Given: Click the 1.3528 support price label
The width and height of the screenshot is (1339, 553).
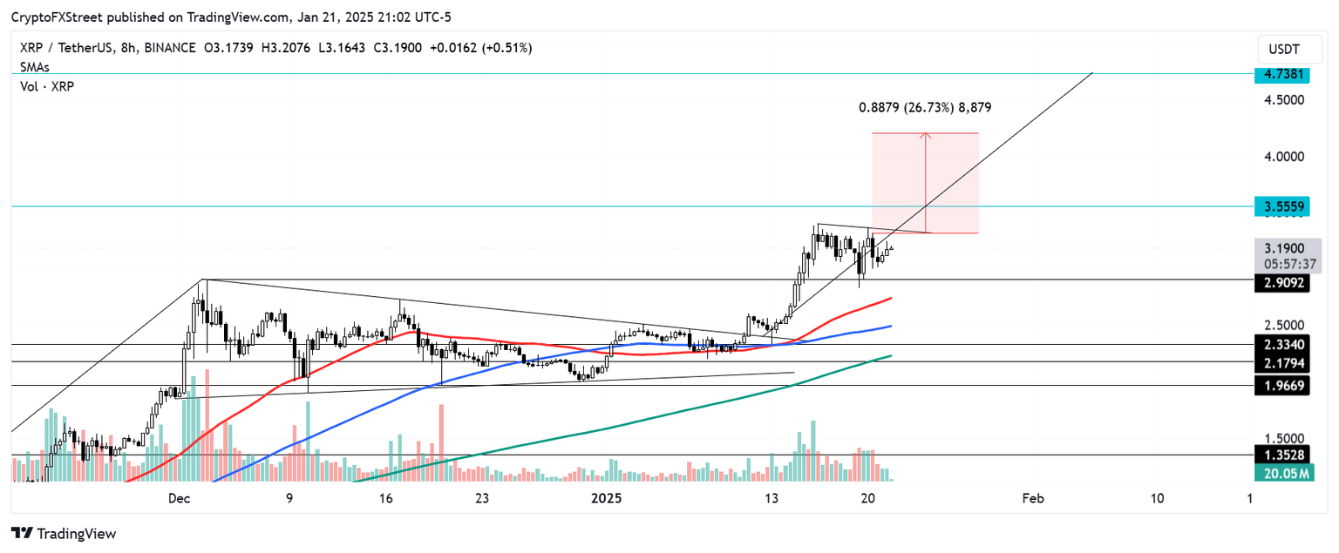Looking at the screenshot, I should pyautogui.click(x=1283, y=455).
